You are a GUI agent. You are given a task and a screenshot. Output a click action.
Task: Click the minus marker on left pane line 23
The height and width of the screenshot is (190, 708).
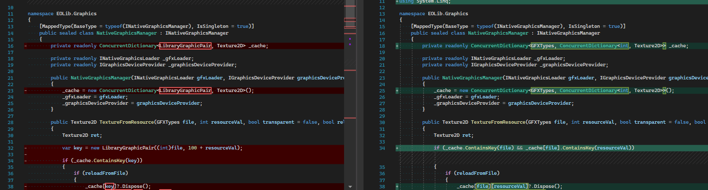coord(25,91)
